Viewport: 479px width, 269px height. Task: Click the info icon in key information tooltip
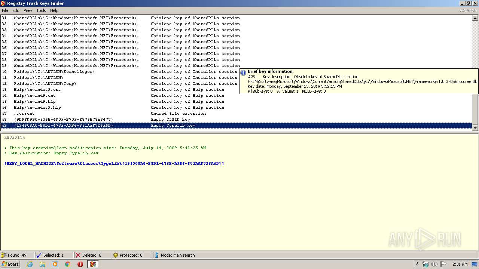click(243, 73)
